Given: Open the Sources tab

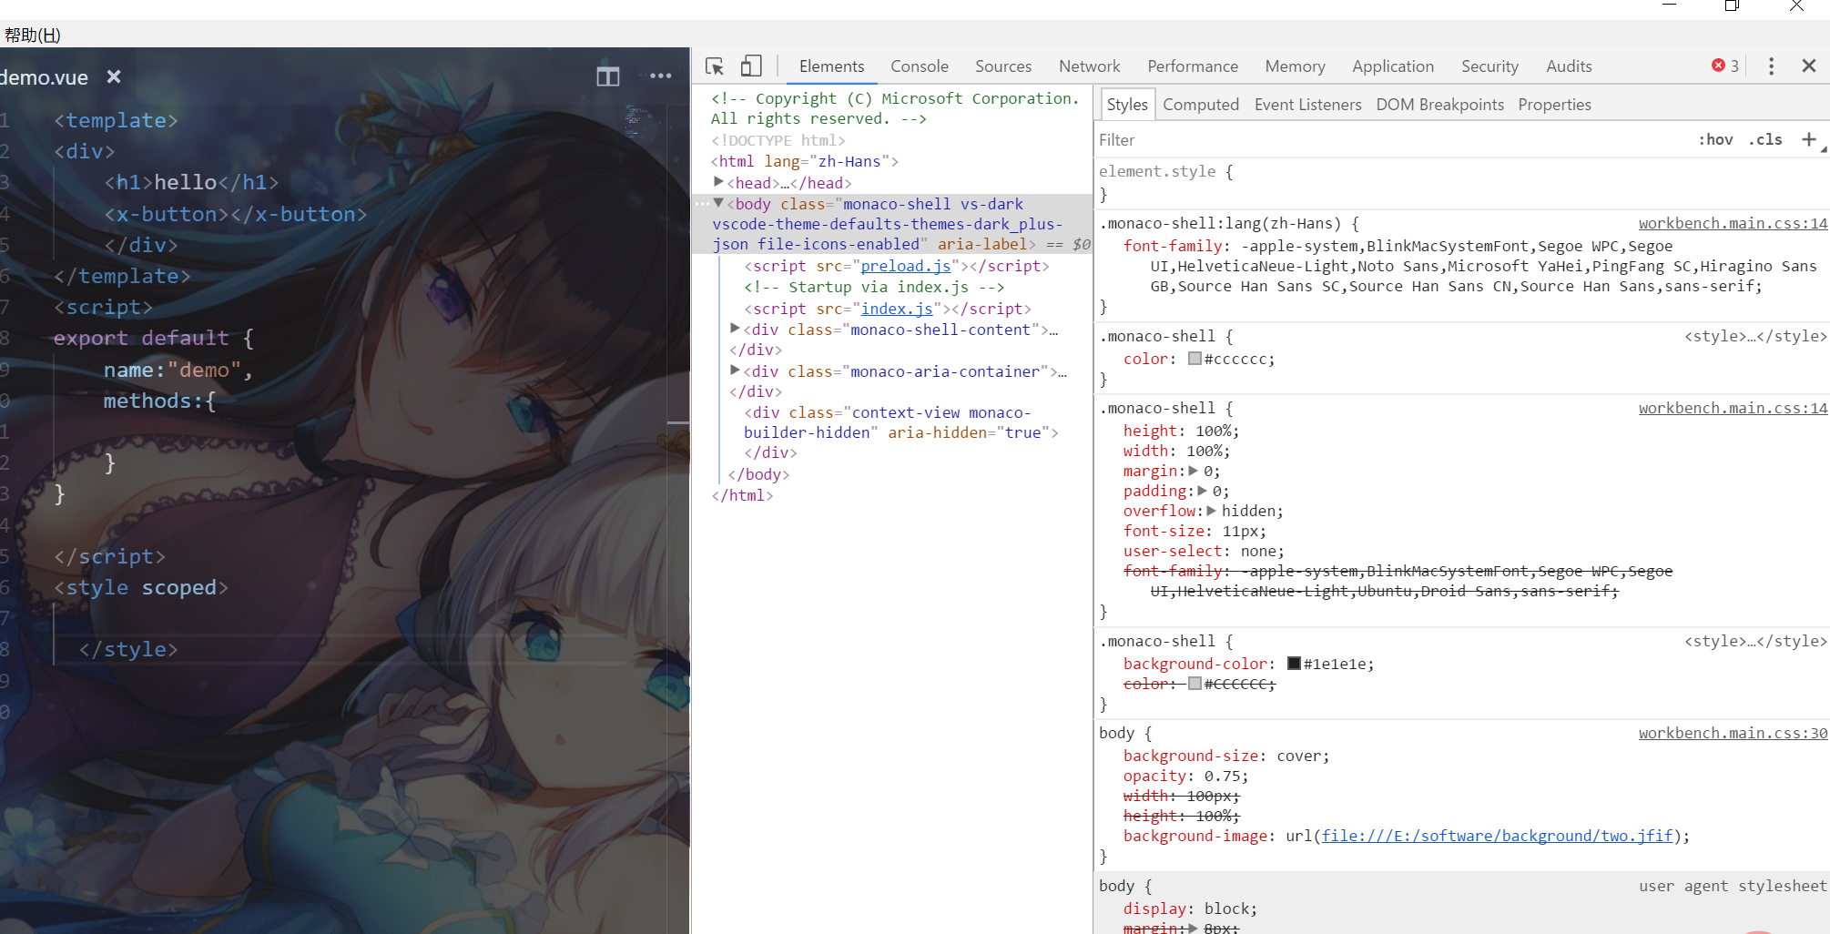Looking at the screenshot, I should click(1003, 66).
